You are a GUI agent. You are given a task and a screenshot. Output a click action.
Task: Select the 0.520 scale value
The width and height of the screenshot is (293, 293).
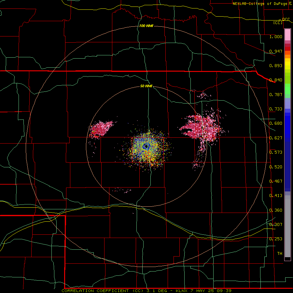coord(276,167)
